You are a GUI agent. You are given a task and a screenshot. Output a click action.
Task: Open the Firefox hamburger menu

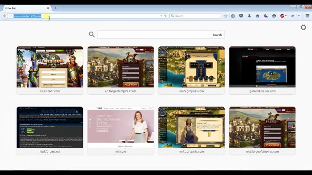click(x=308, y=16)
